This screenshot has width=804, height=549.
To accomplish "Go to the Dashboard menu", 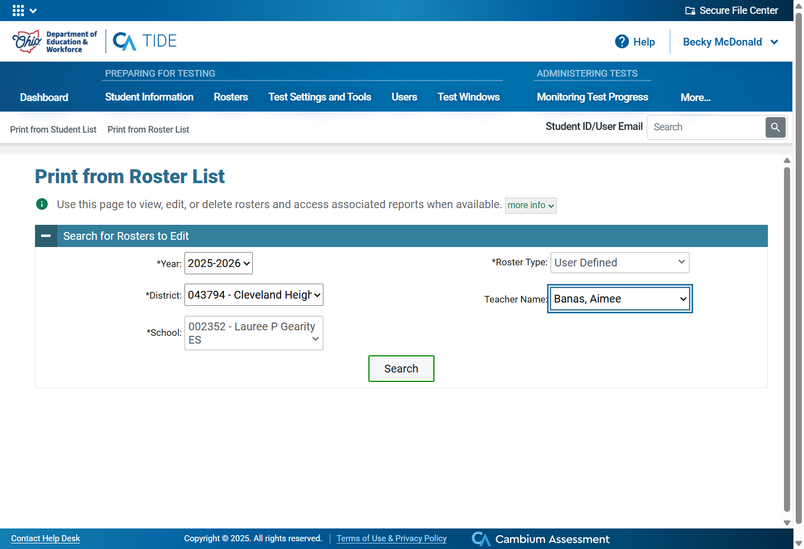I will [44, 98].
